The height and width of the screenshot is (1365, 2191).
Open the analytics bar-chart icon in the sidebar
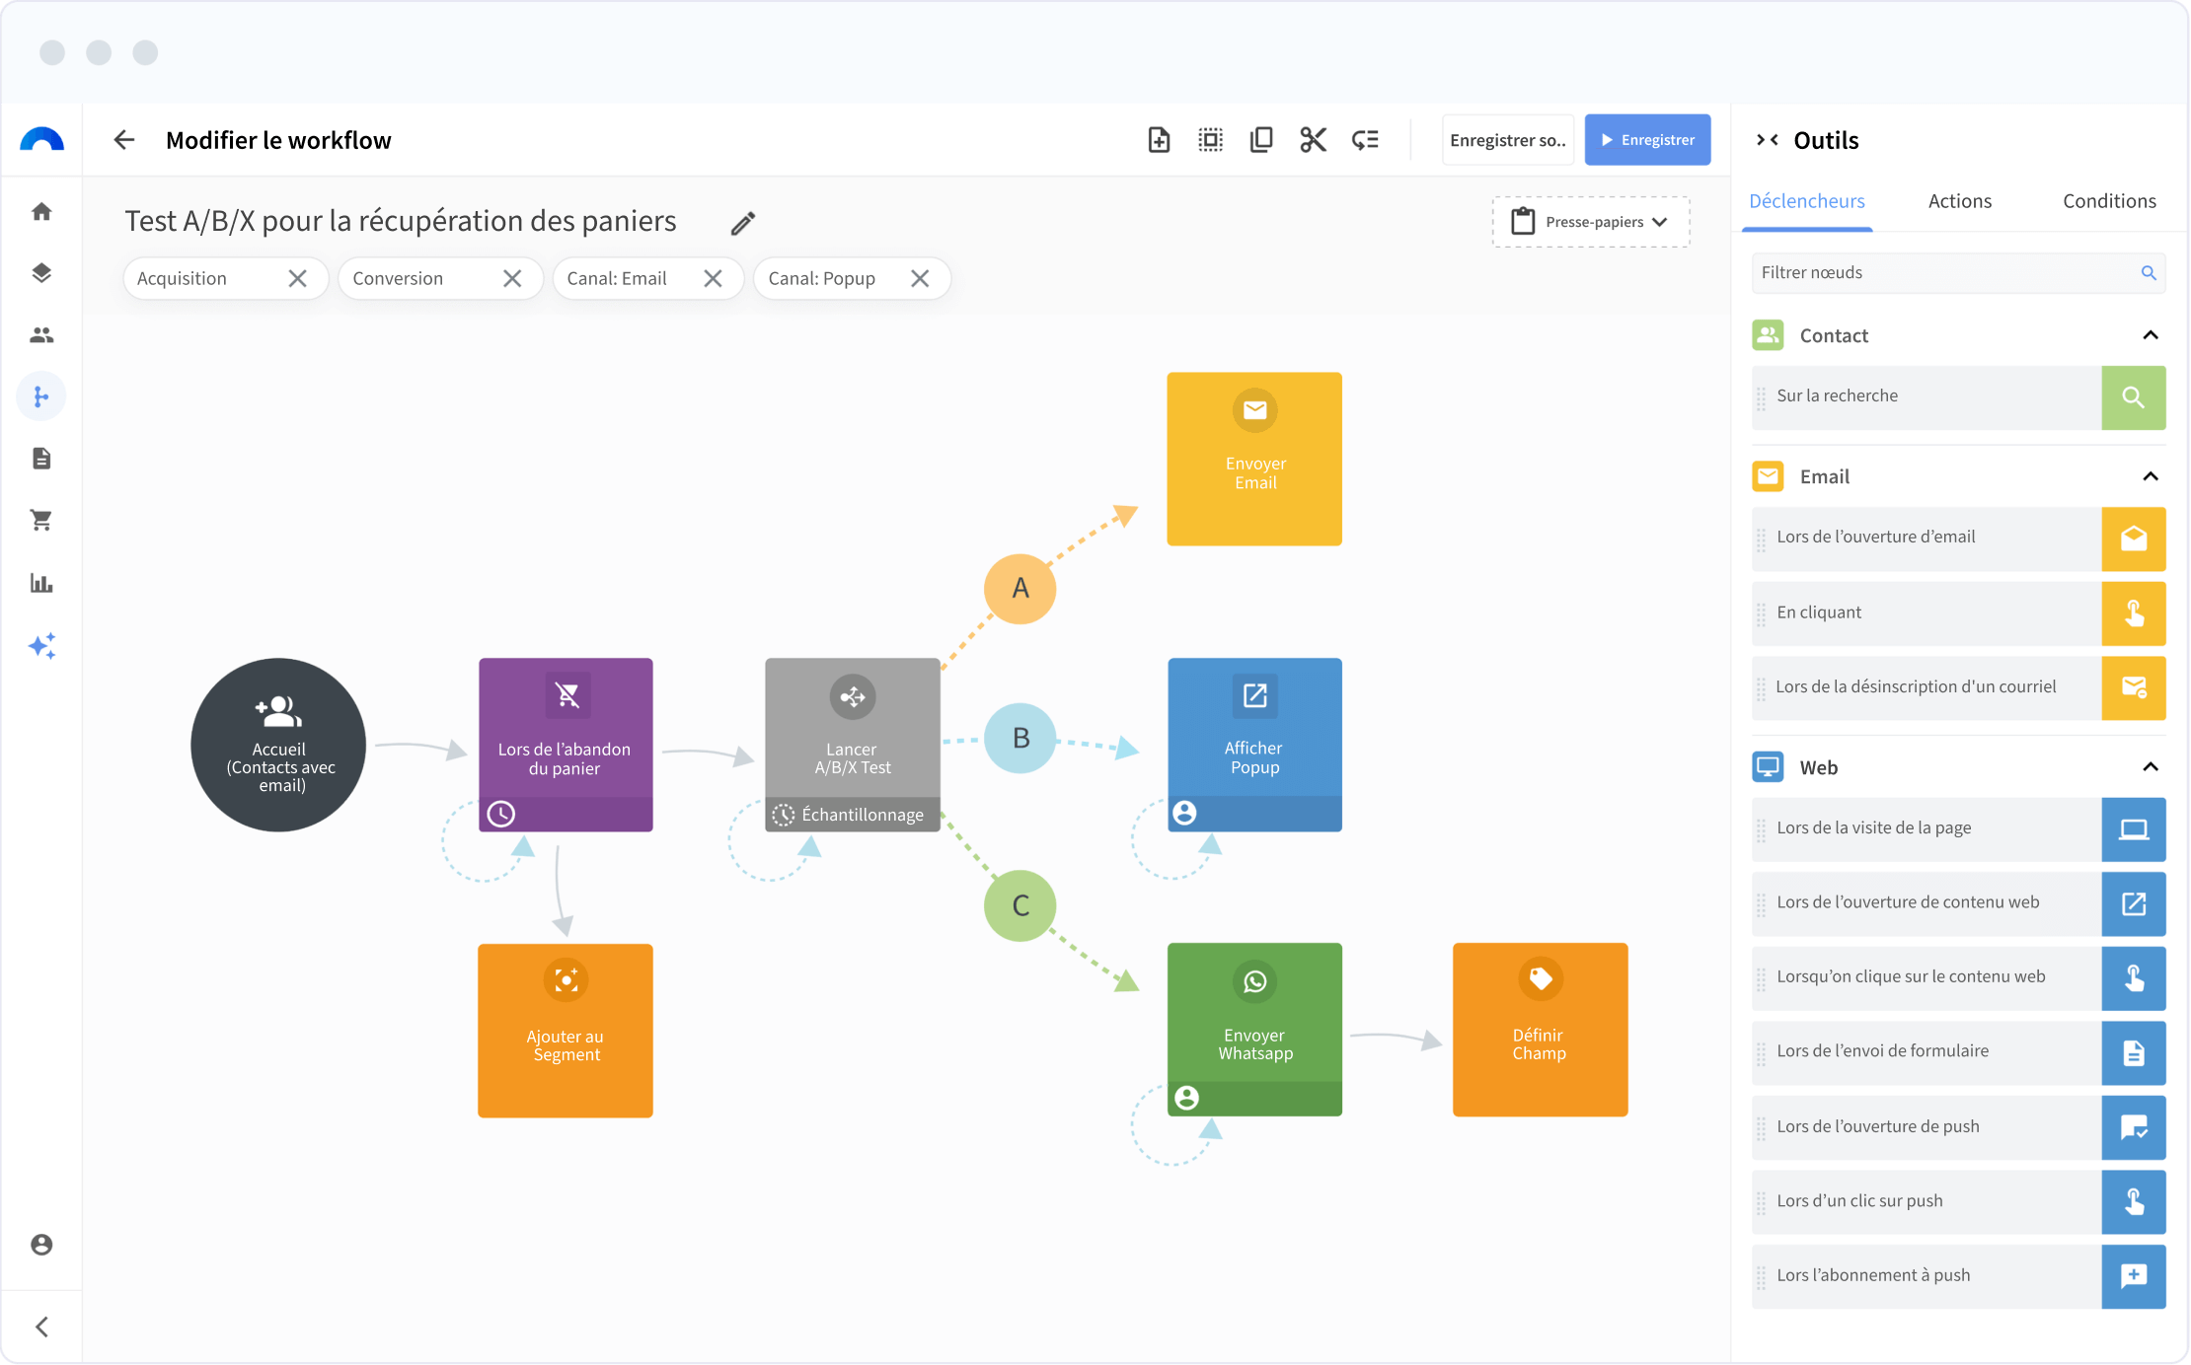tap(41, 583)
